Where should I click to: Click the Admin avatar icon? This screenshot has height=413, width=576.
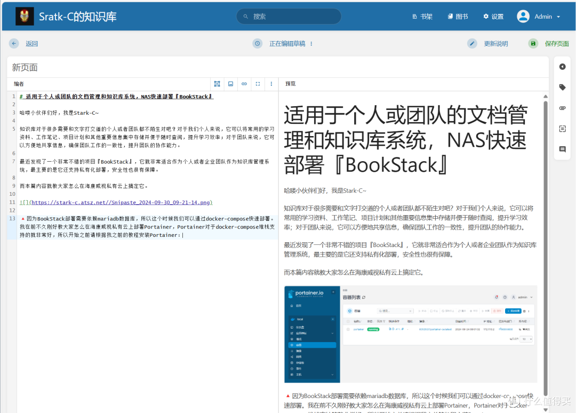[523, 17]
